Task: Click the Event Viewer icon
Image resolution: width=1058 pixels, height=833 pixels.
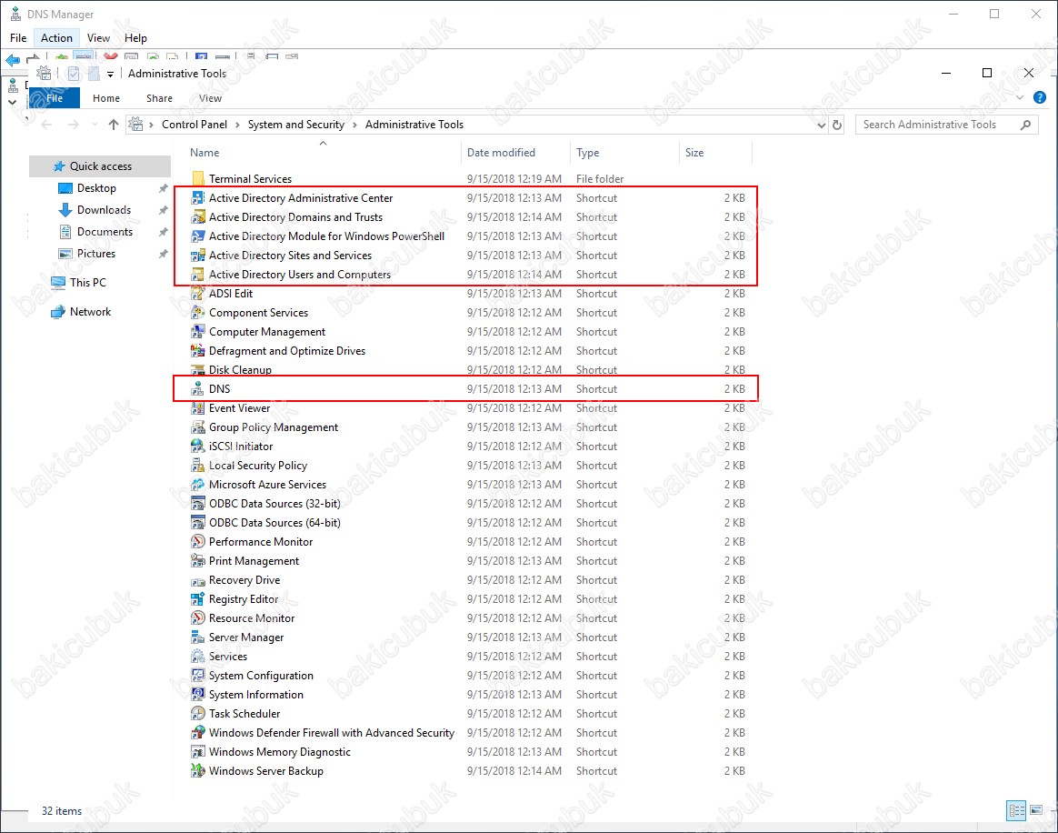Action: click(x=198, y=408)
